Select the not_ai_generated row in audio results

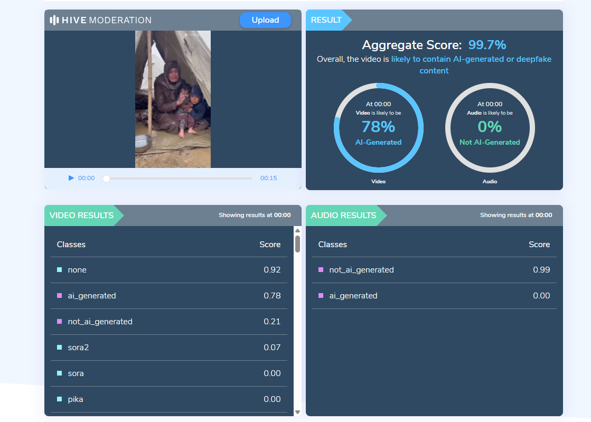coord(434,270)
